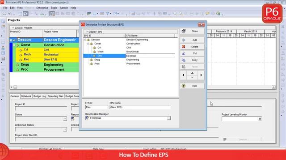Open the View menu
This screenshot has width=286, height=160.
[20, 8]
